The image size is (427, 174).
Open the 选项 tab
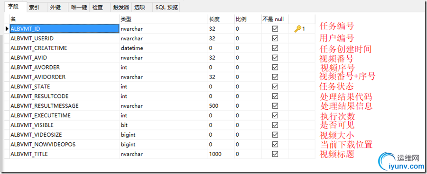point(139,8)
